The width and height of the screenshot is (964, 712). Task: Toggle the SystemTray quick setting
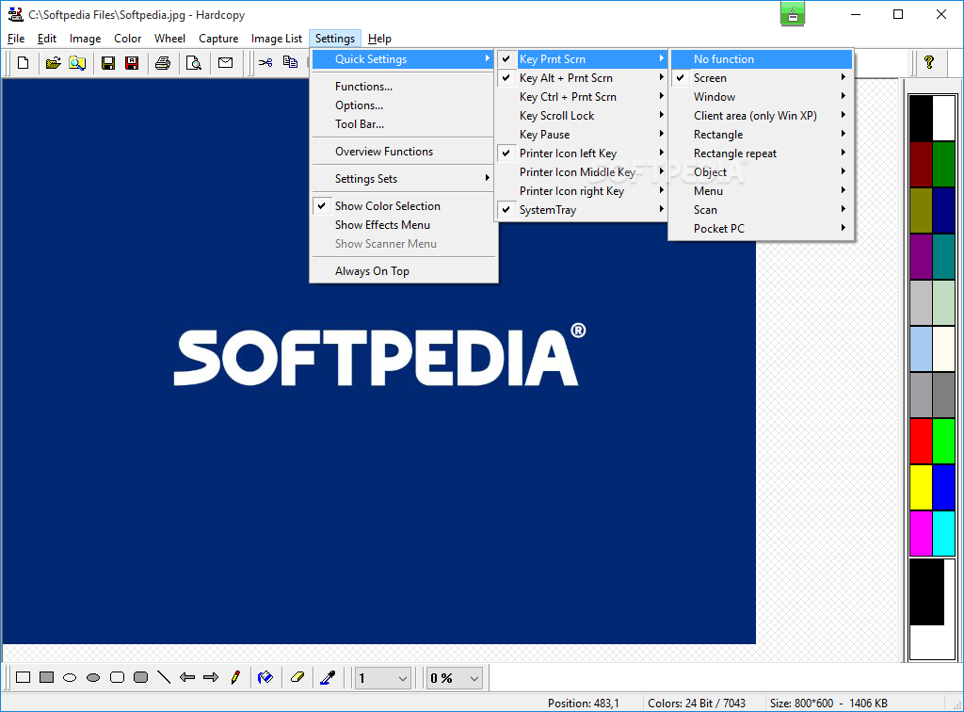pyautogui.click(x=581, y=210)
